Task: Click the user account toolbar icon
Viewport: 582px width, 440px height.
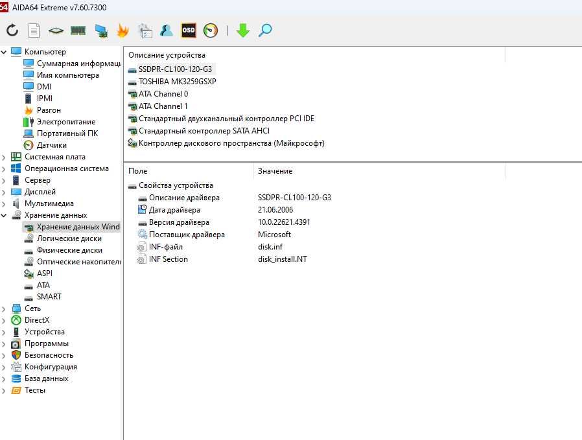Action: [x=167, y=30]
